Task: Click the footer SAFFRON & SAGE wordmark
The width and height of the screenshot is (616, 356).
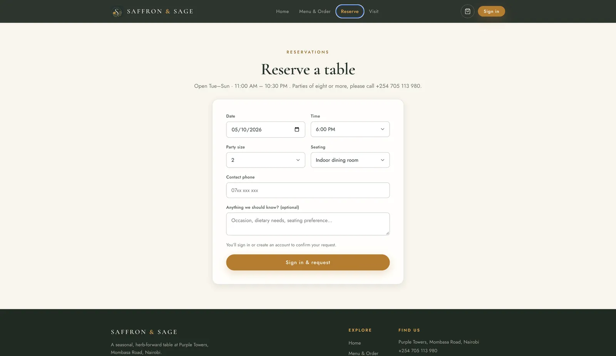Action: coord(144,332)
